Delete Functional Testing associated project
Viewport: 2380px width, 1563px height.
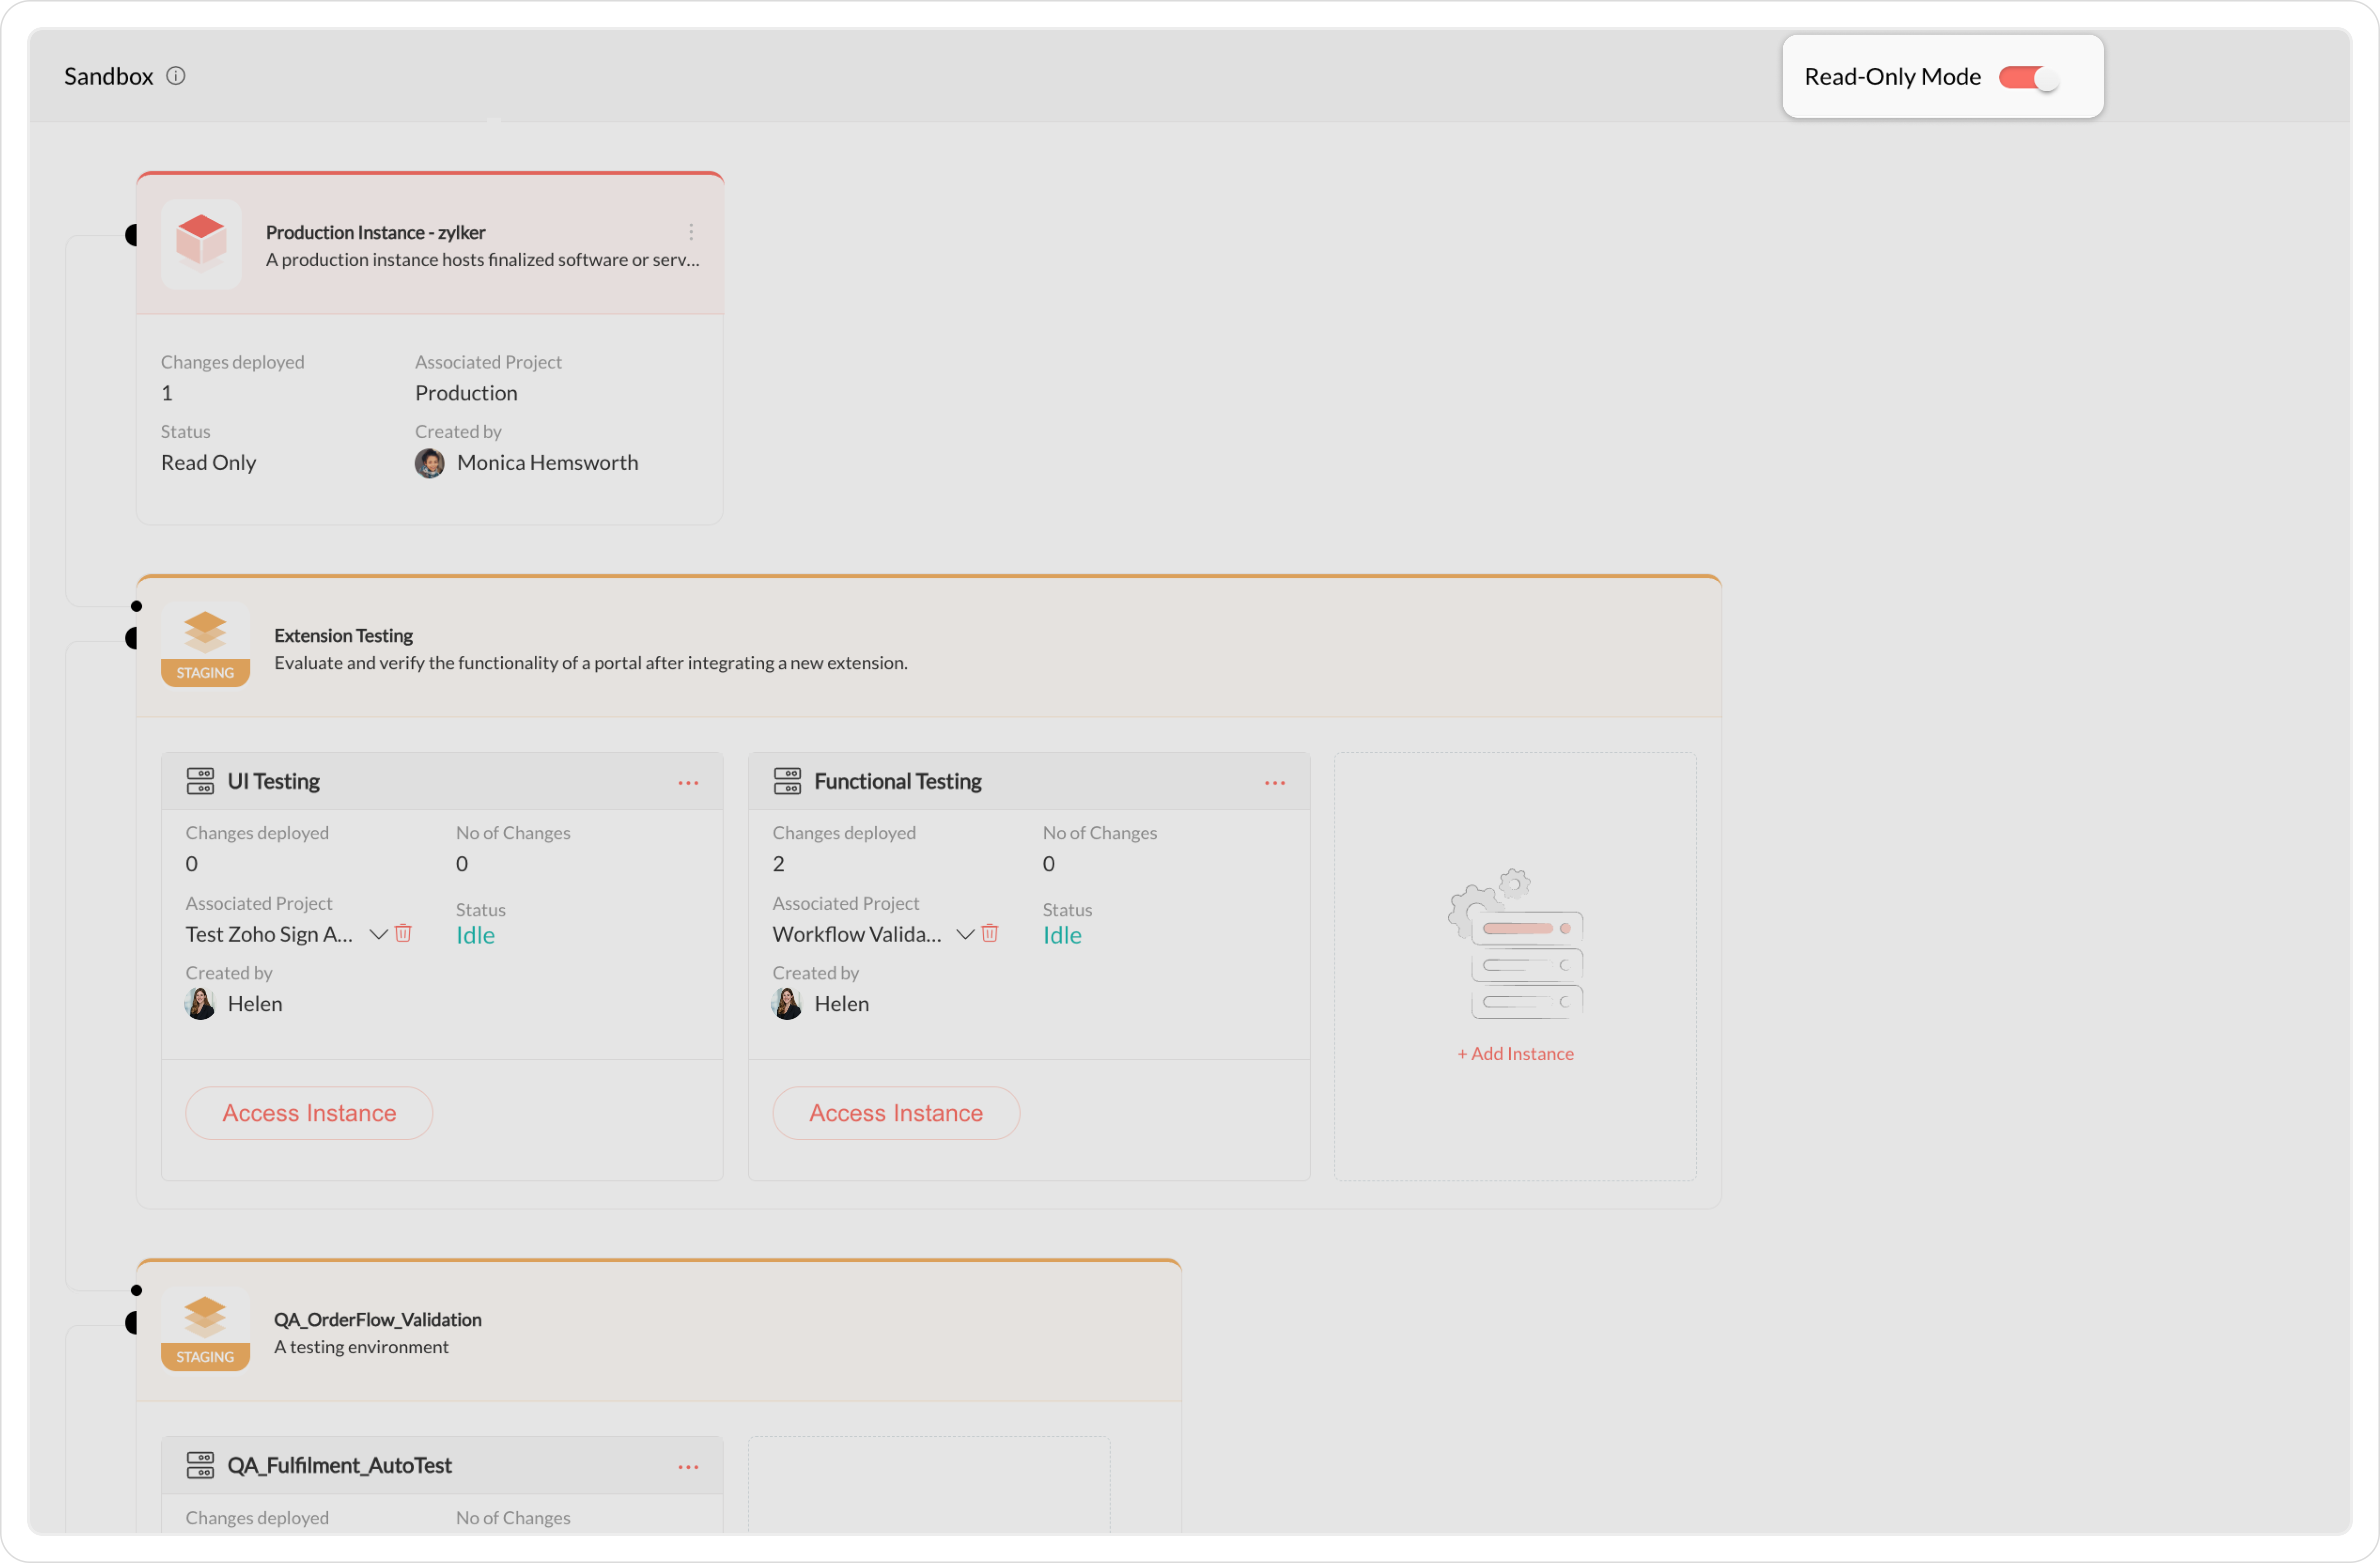[x=990, y=933]
